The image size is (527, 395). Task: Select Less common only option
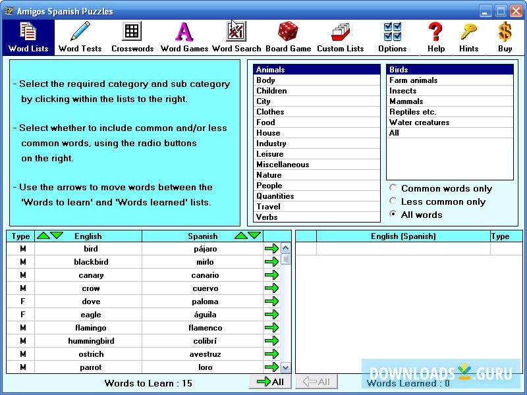[x=393, y=201]
